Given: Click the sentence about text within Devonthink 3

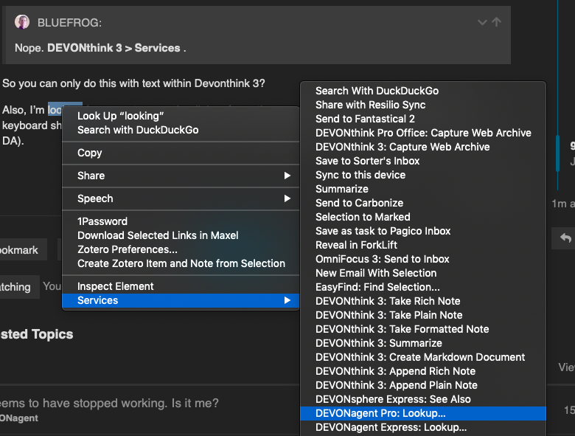Looking at the screenshot, I should [133, 83].
